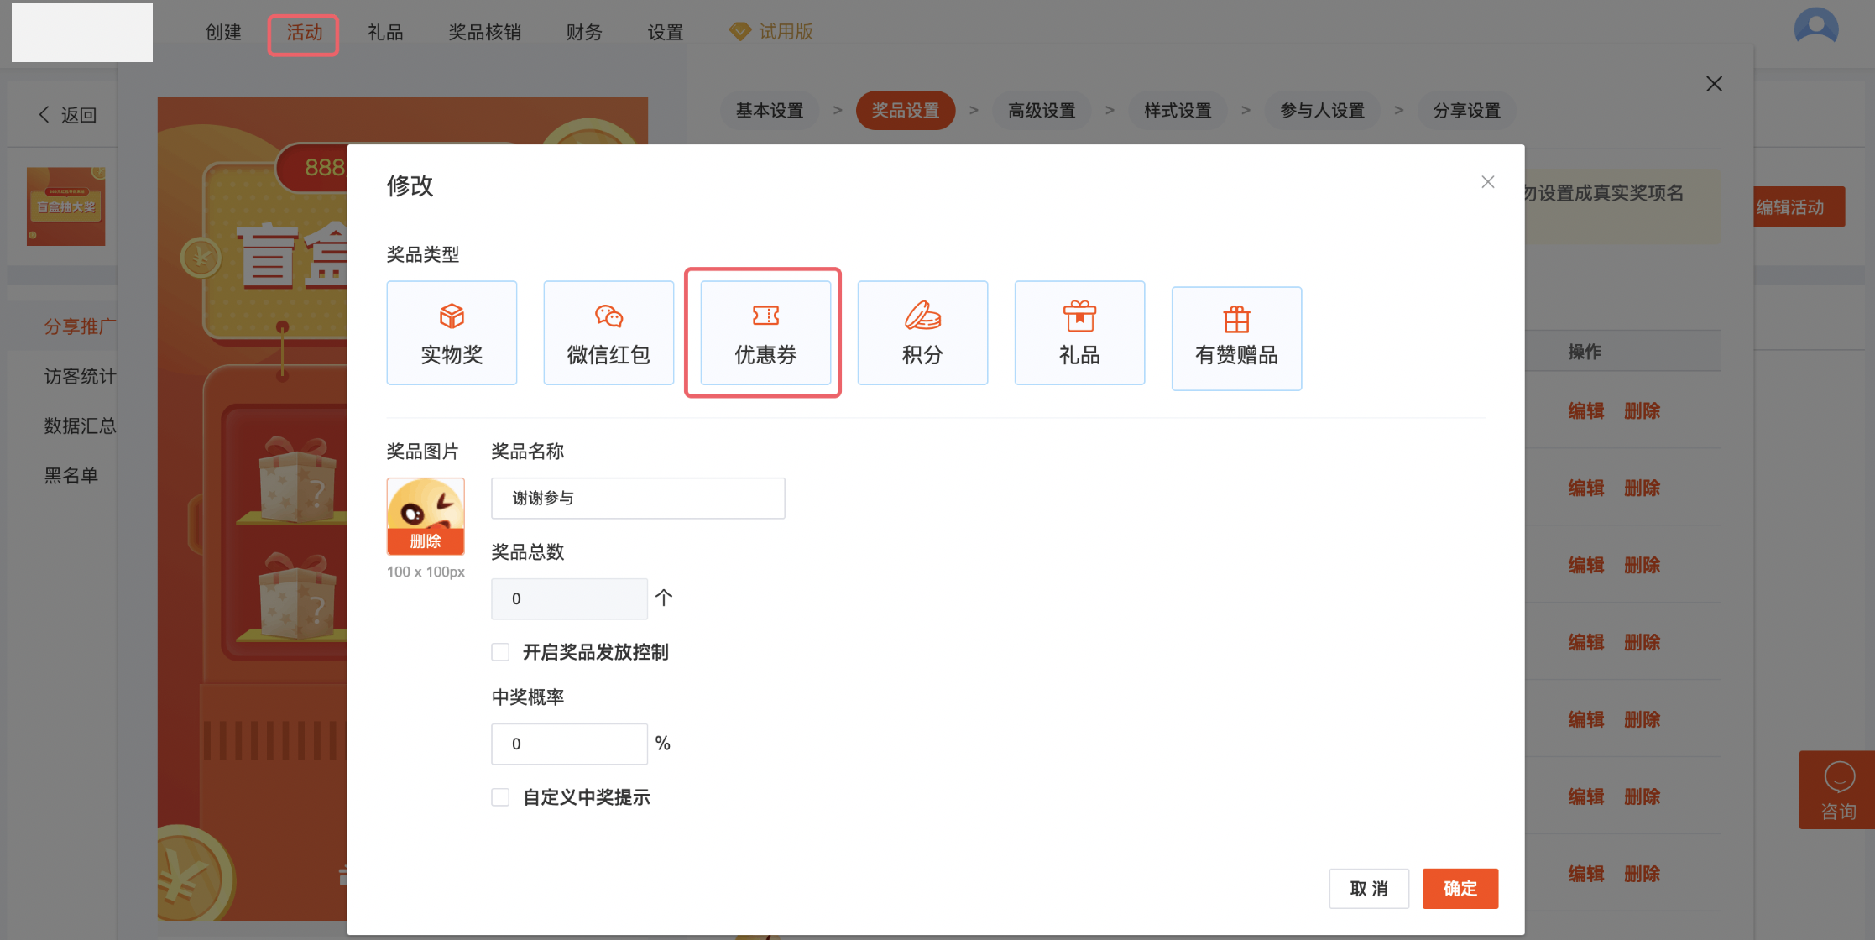Screen dimensions: 1875x940
Task: Go to 奖品核销 menu
Action: 485,33
